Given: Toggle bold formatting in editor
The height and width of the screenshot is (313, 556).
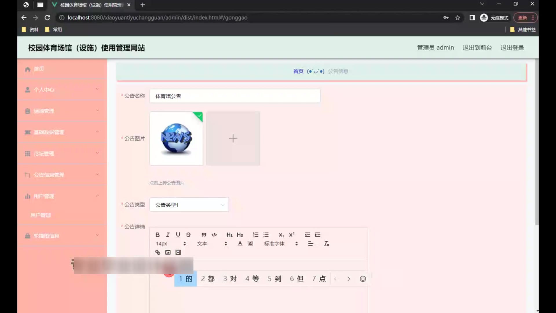Looking at the screenshot, I should click(158, 235).
